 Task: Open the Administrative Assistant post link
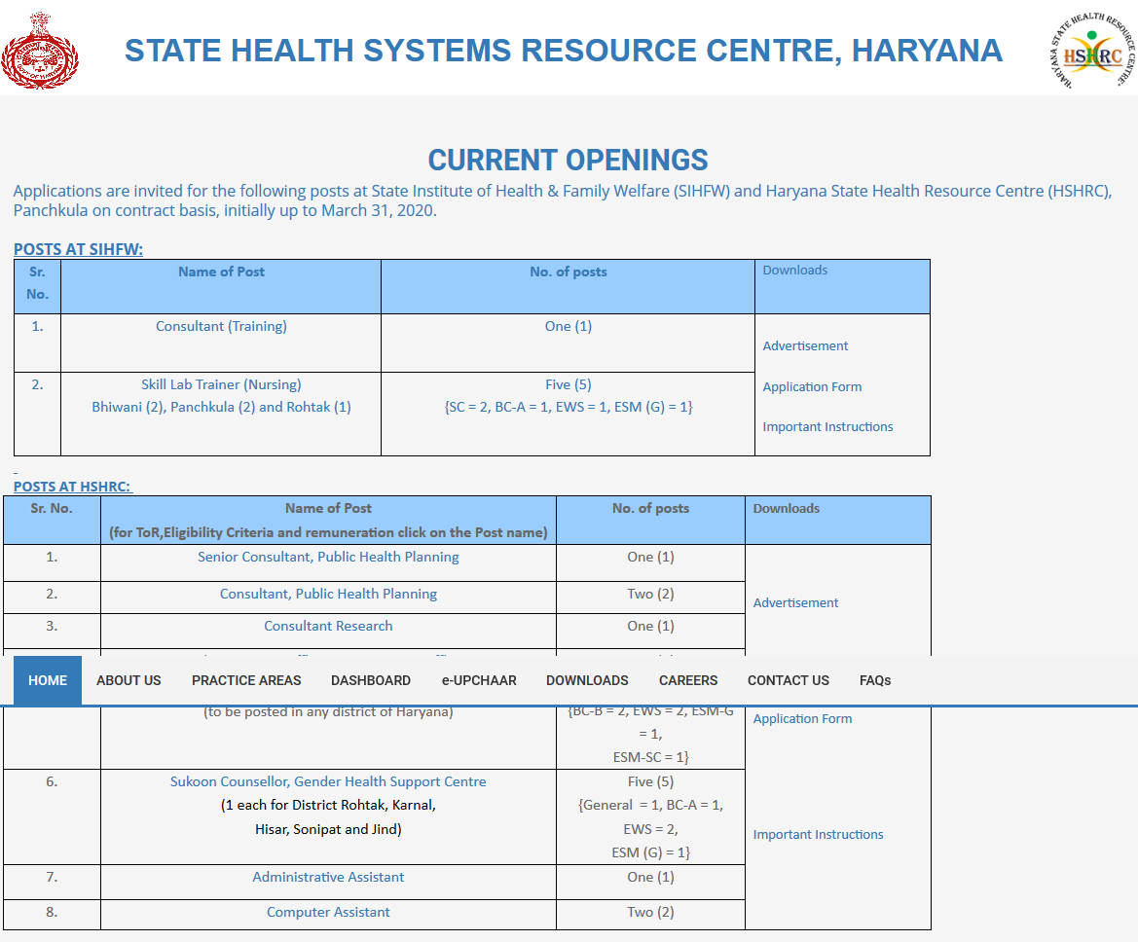[x=328, y=877]
